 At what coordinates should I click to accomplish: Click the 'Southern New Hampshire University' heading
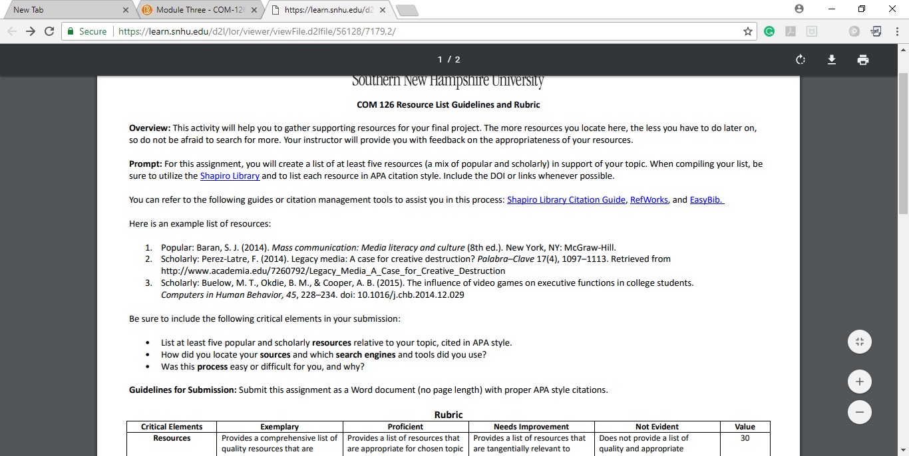click(448, 81)
